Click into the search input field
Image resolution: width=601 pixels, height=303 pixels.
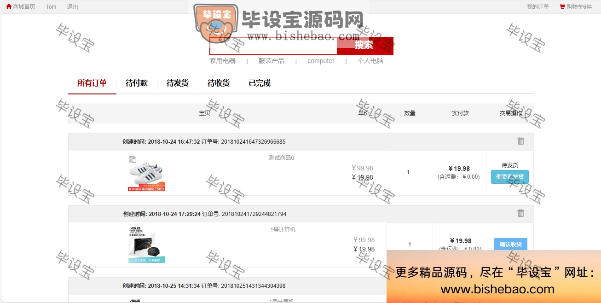pos(273,46)
